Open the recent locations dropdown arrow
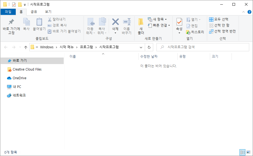 coord(20,47)
